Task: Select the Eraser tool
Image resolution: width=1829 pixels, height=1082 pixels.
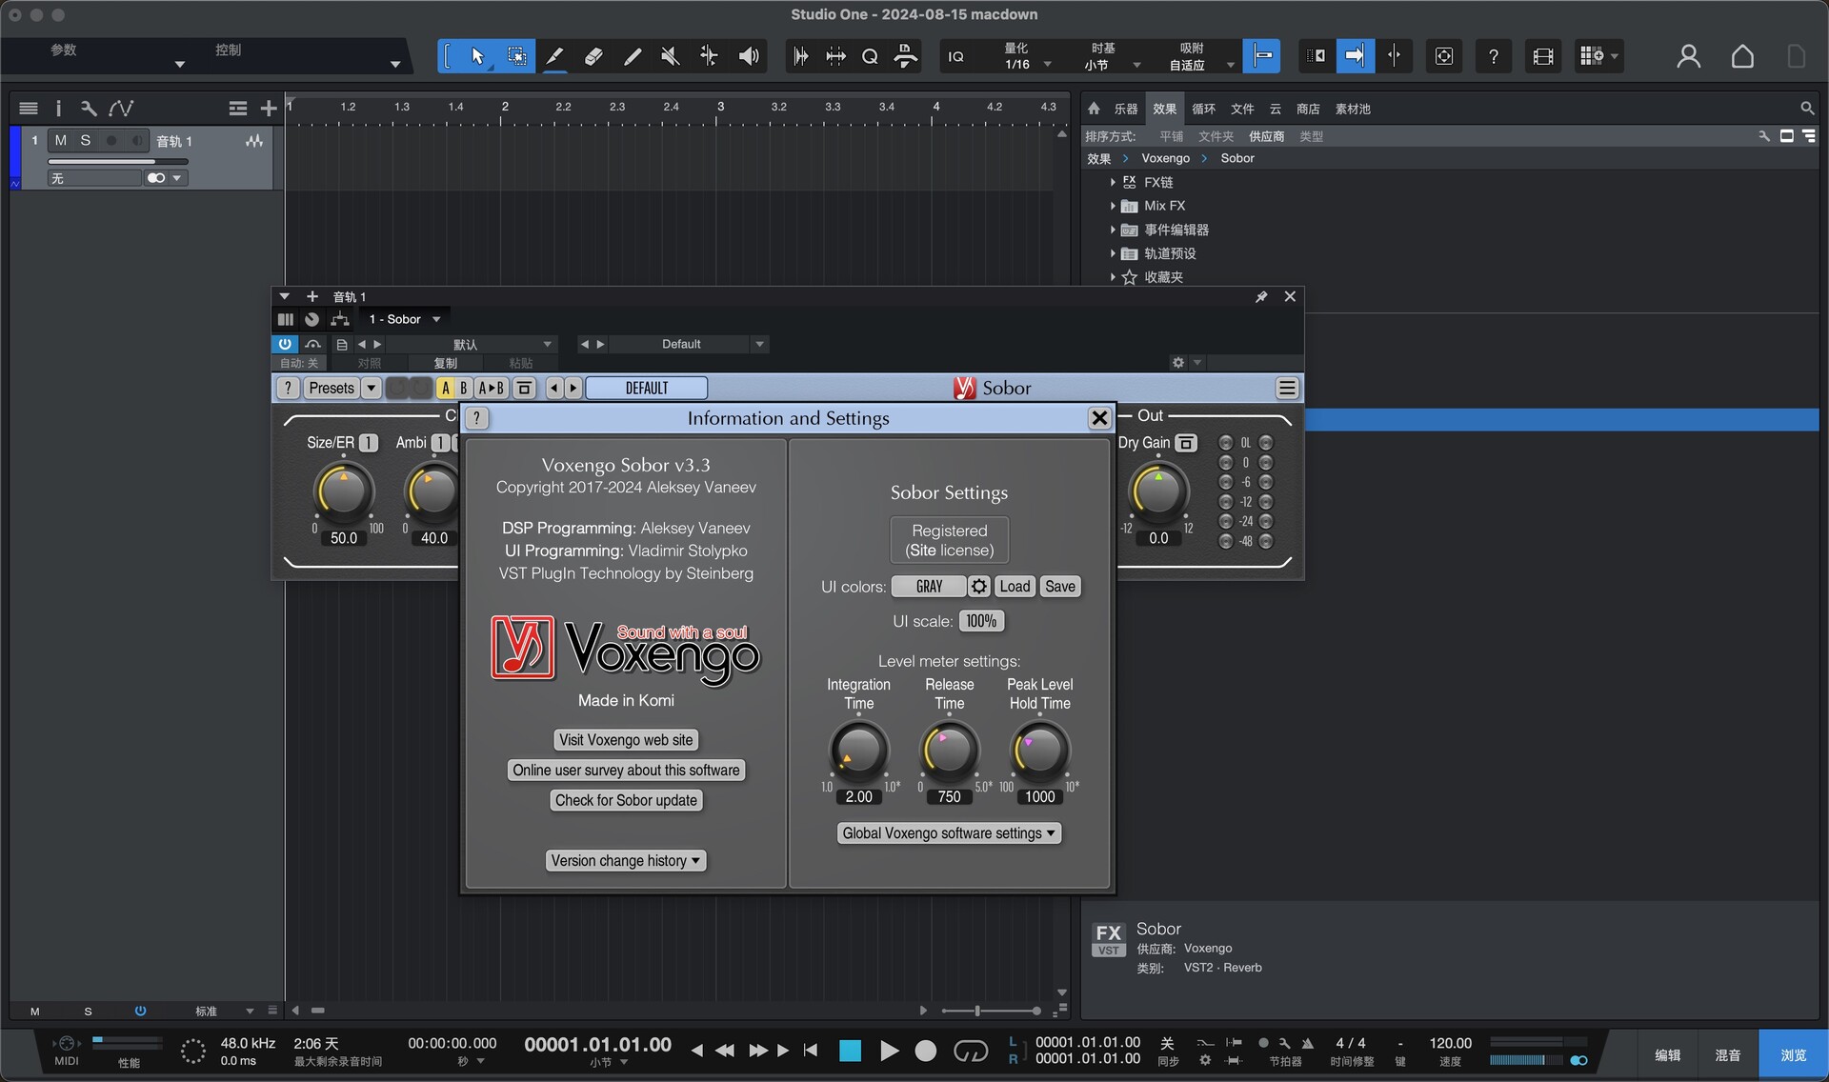Action: point(593,56)
